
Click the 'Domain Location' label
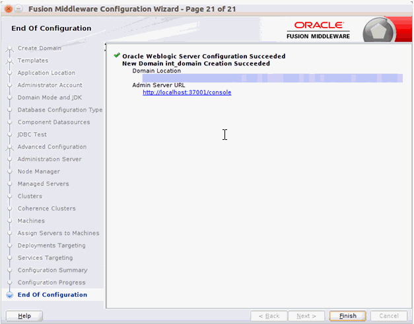pos(156,71)
